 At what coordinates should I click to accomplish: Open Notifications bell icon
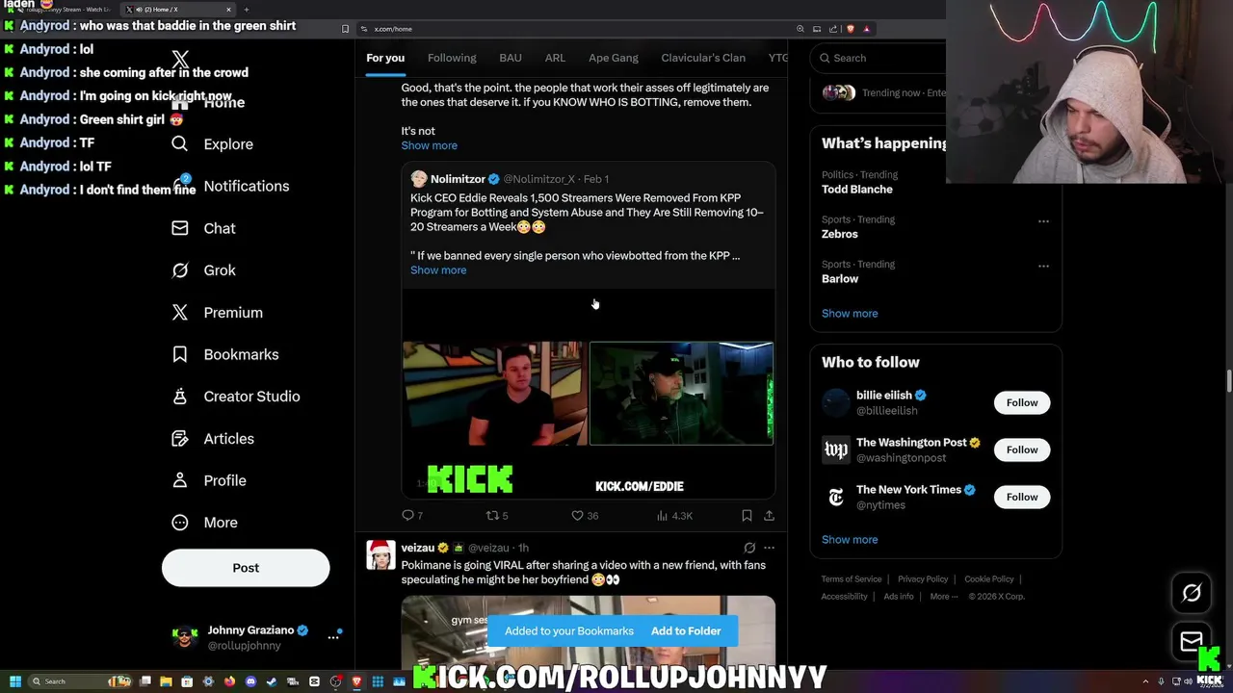pyautogui.click(x=180, y=186)
